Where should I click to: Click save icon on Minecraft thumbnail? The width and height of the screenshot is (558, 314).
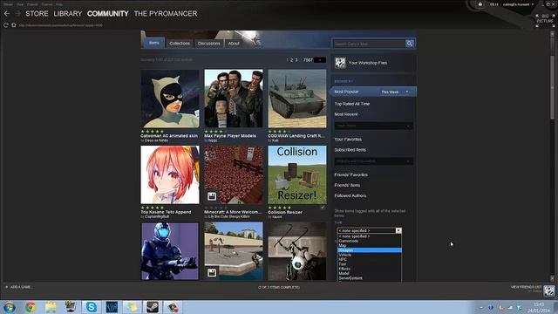[212, 196]
